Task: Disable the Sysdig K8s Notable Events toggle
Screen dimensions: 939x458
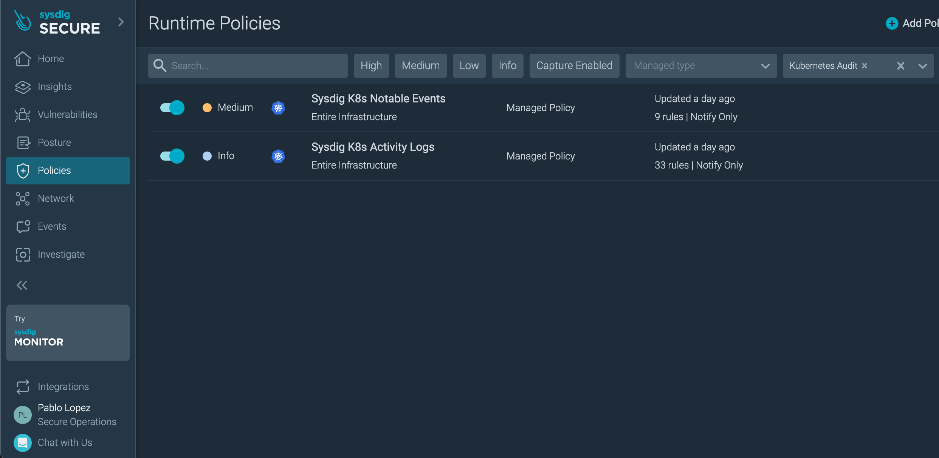Action: point(172,108)
